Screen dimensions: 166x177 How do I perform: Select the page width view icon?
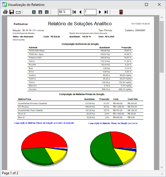coord(40,12)
